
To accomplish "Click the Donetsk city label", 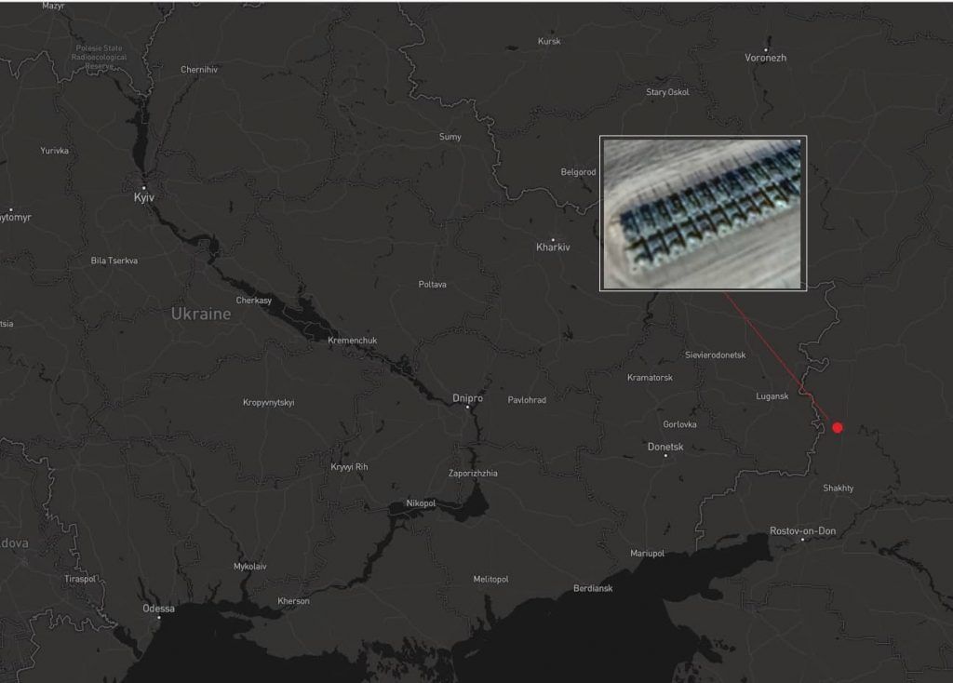I will click(x=665, y=448).
